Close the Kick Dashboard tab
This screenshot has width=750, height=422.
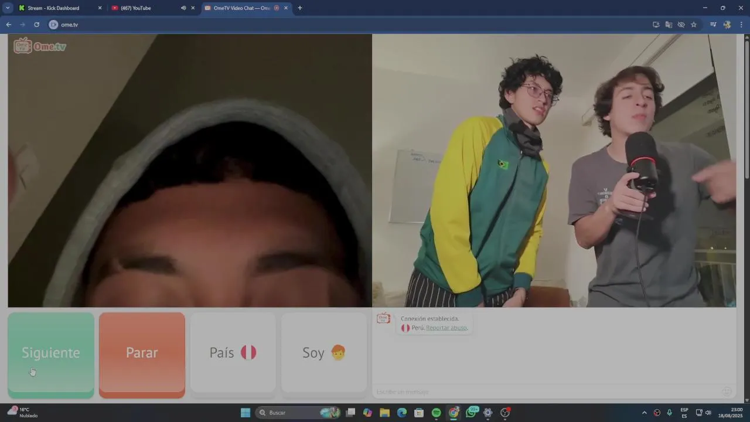point(100,8)
